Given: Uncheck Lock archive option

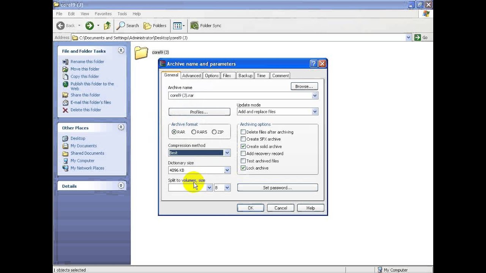Looking at the screenshot, I should tap(243, 168).
